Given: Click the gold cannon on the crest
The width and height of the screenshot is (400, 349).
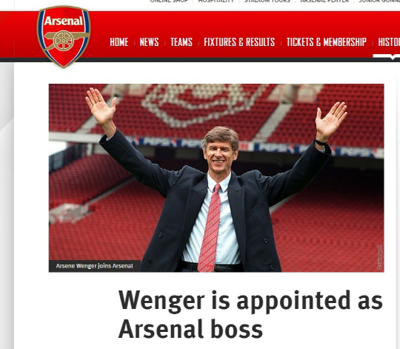Looking at the screenshot, I should pyautogui.click(x=67, y=39).
